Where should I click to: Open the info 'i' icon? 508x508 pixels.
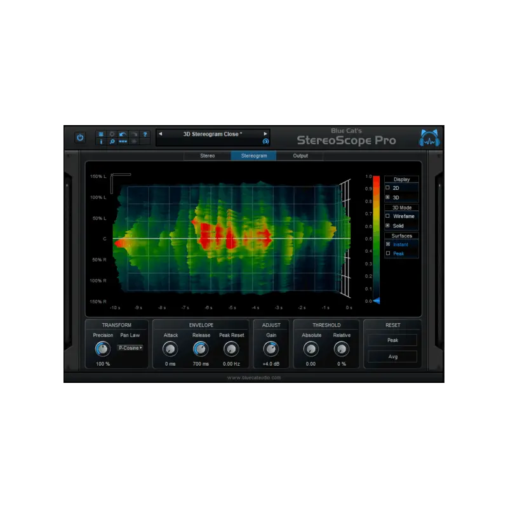101,142
